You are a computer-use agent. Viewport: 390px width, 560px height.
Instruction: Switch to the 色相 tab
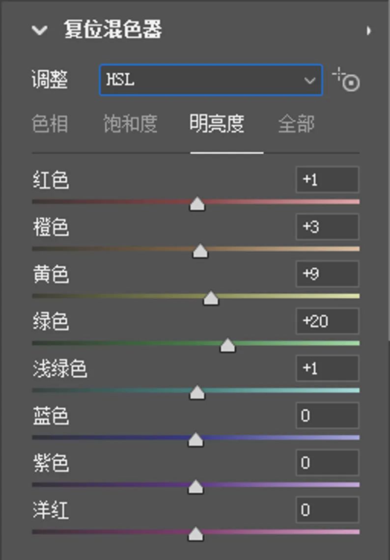click(x=50, y=124)
